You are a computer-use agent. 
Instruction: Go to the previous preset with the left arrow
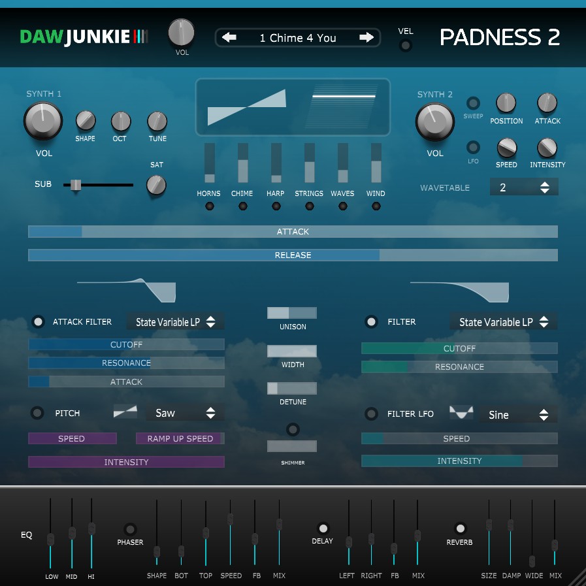pos(228,38)
